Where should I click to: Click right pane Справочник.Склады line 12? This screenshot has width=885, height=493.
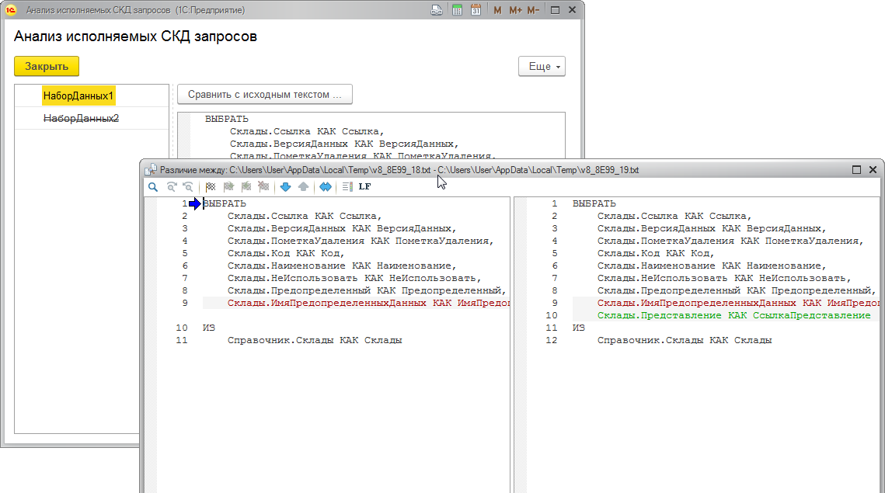(x=684, y=340)
